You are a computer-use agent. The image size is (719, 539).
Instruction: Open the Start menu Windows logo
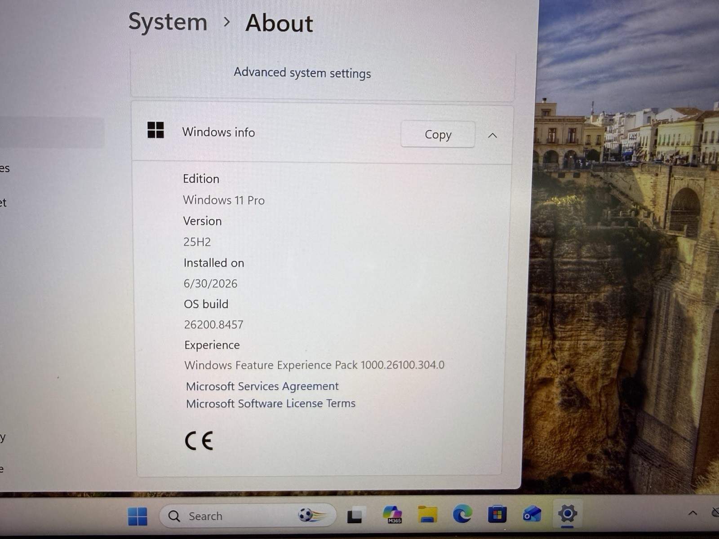138,516
